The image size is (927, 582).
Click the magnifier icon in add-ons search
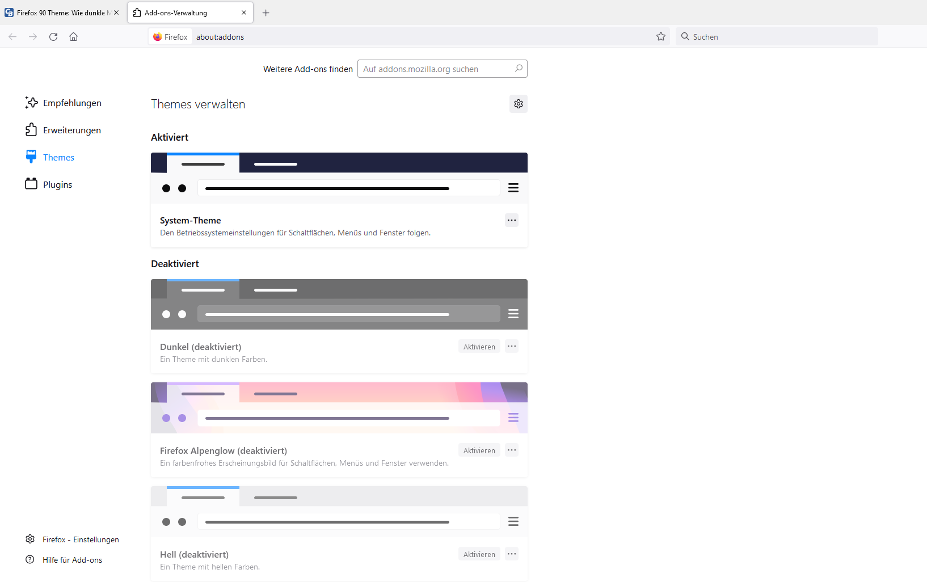(x=519, y=69)
